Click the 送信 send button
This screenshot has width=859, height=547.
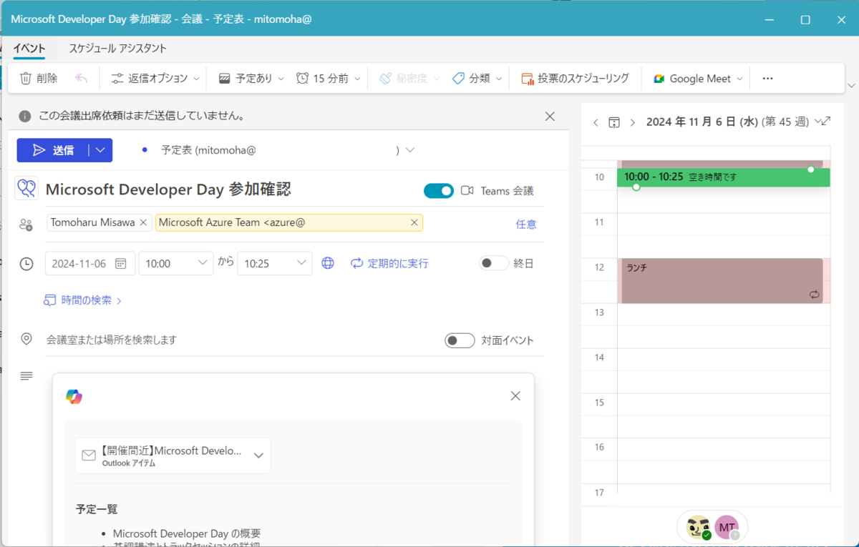point(53,150)
